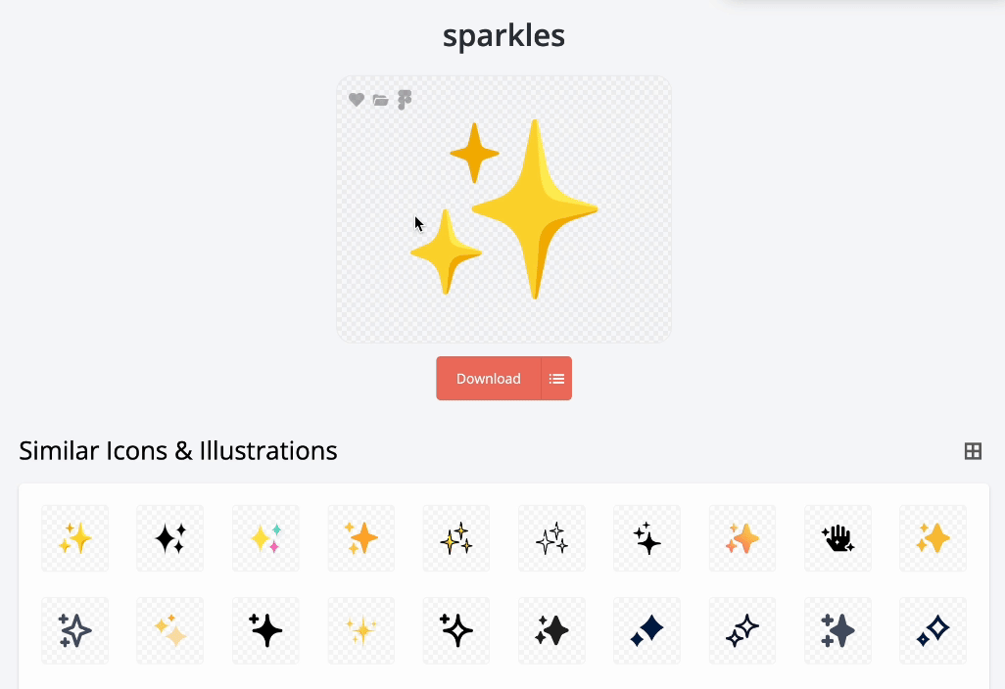This screenshot has width=1005, height=689.
Task: Select the gray outlined sparkle with plus signs
Action: (74, 631)
